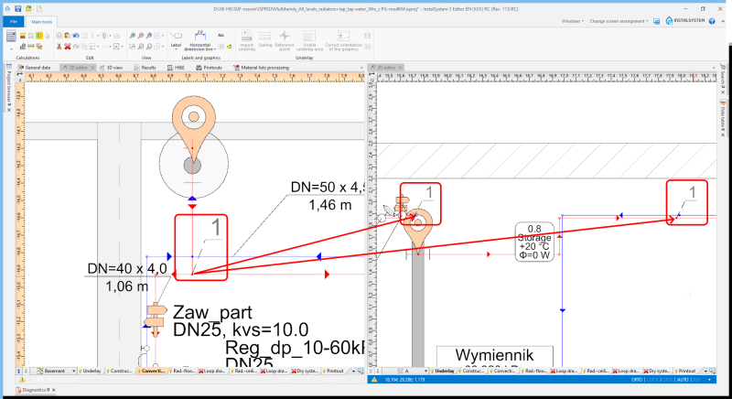Image resolution: width=732 pixels, height=399 pixels.
Task: Open Change screen arrangement dropdown
Action: (x=619, y=21)
